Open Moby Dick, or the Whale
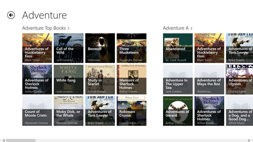 (x=69, y=111)
